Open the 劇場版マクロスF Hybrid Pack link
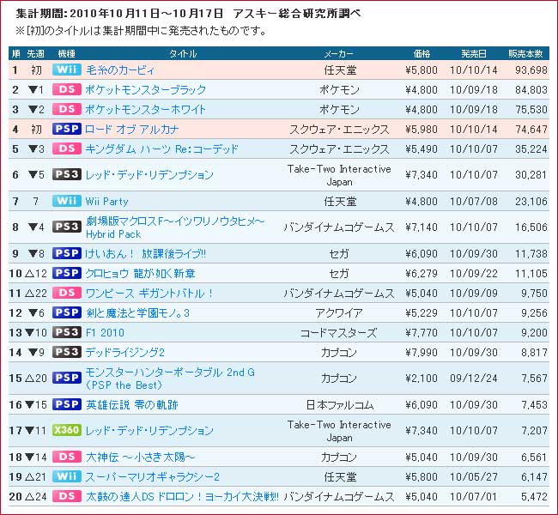The image size is (558, 515). 175,227
